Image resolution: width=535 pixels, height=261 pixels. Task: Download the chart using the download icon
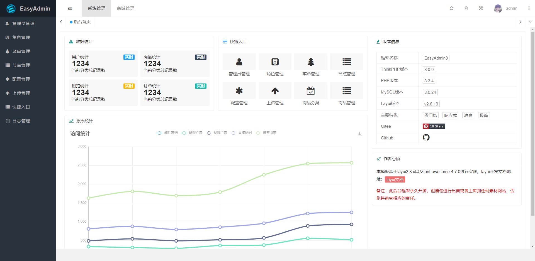tap(359, 134)
